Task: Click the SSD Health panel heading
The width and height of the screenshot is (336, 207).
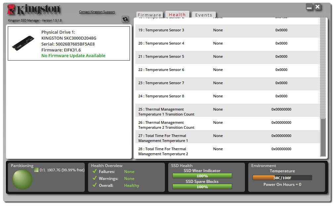Action: (182, 165)
